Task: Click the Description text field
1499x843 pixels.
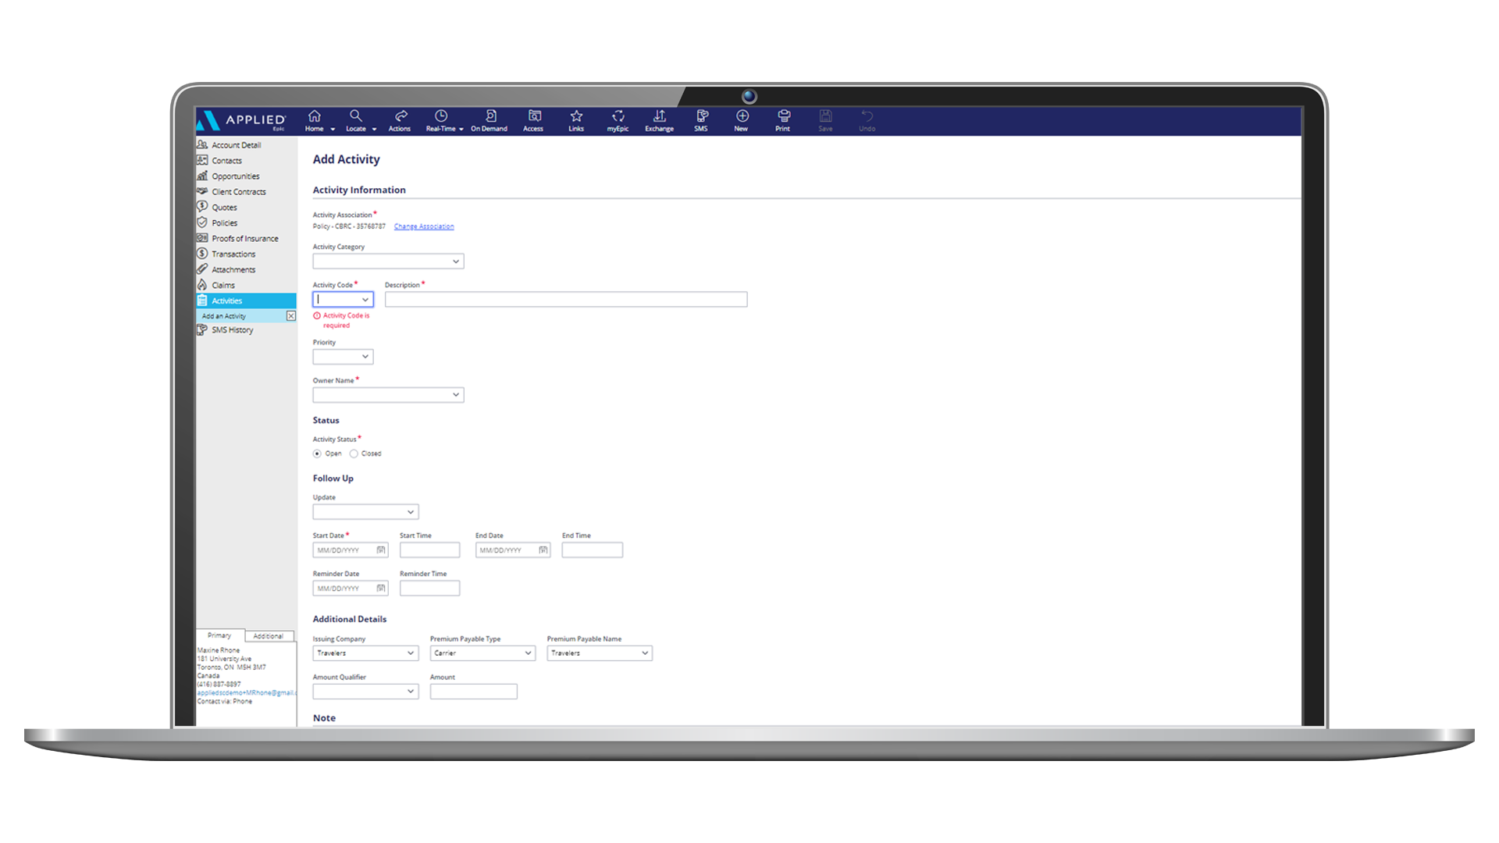Action: tap(565, 300)
